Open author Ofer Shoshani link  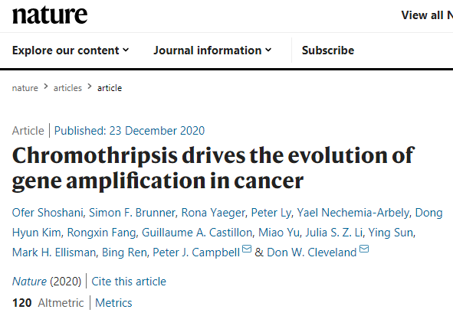point(48,213)
